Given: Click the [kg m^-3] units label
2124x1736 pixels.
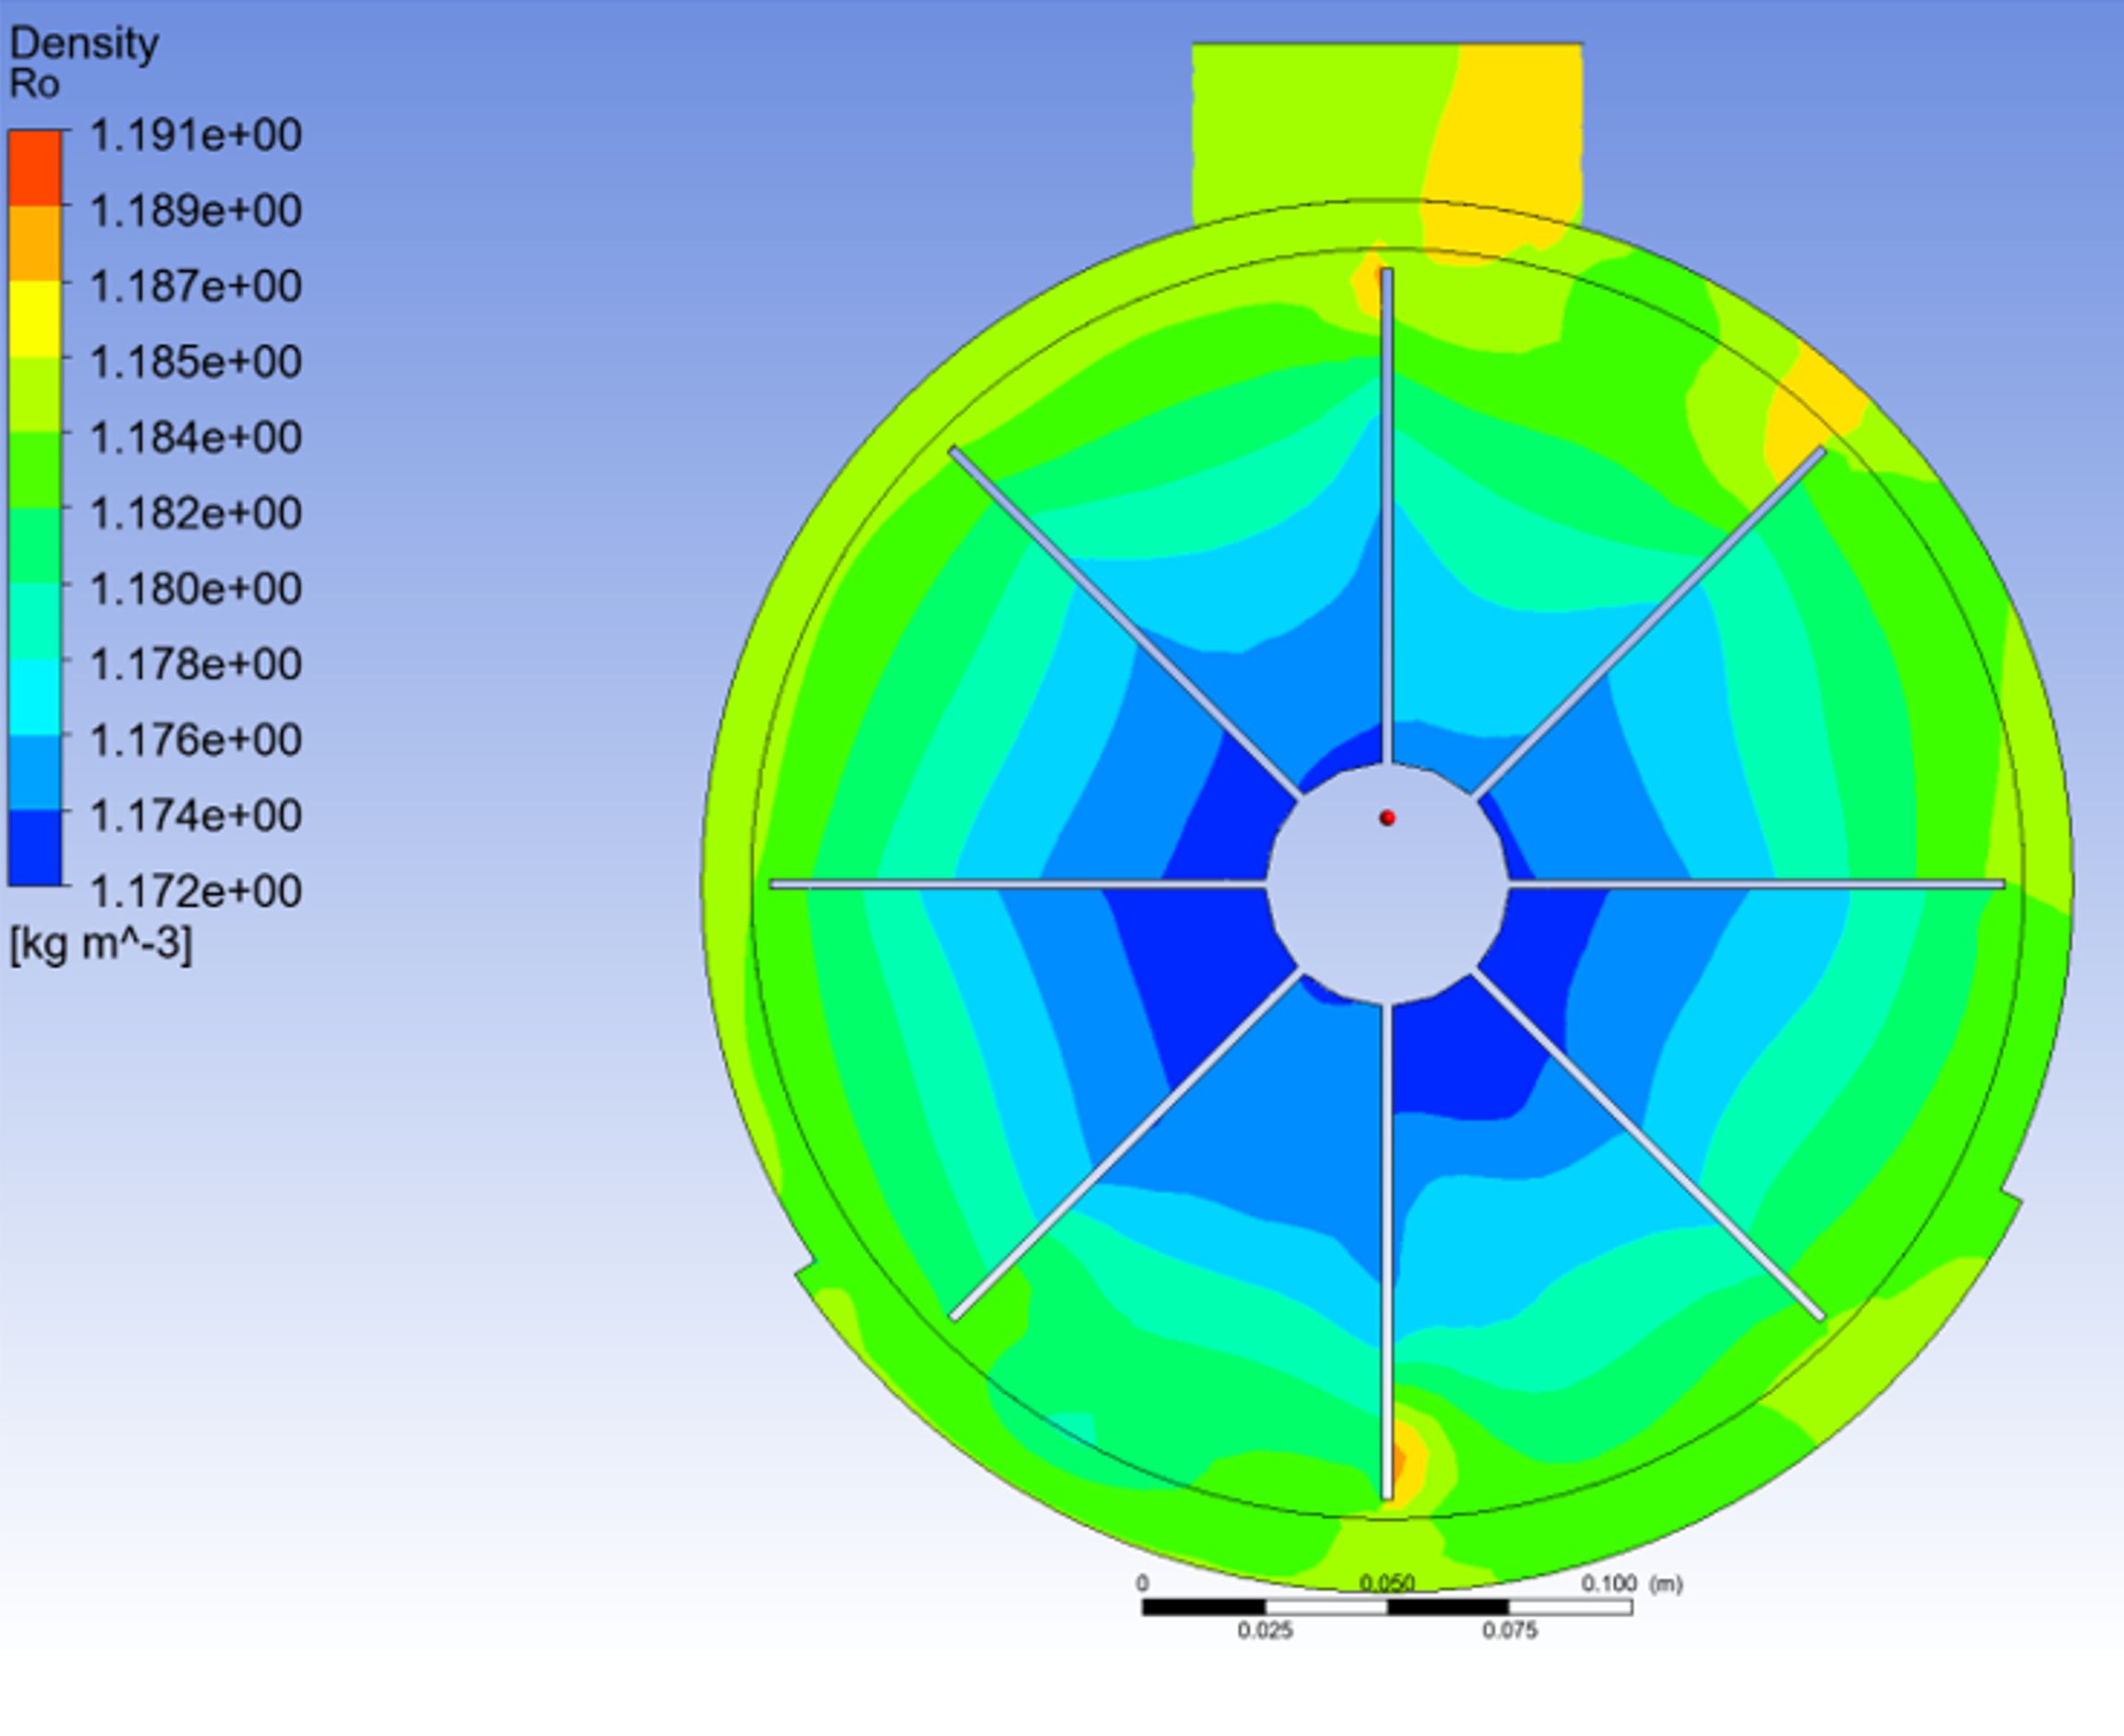Looking at the screenshot, I should tap(100, 943).
